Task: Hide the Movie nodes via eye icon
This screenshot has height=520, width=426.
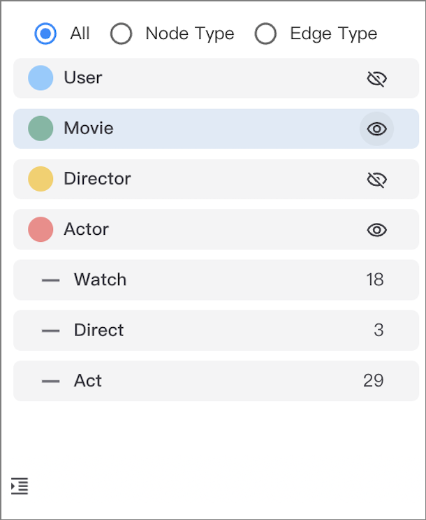Action: (376, 129)
